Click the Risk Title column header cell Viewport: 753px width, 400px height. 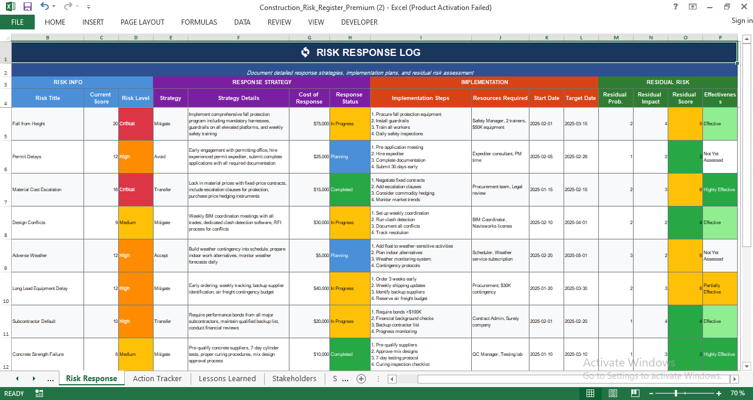point(48,98)
